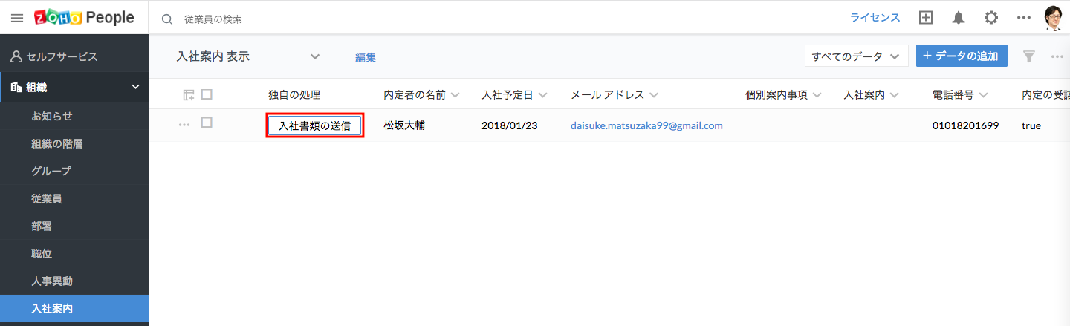Toggle the select-all checkbox in header

[207, 94]
